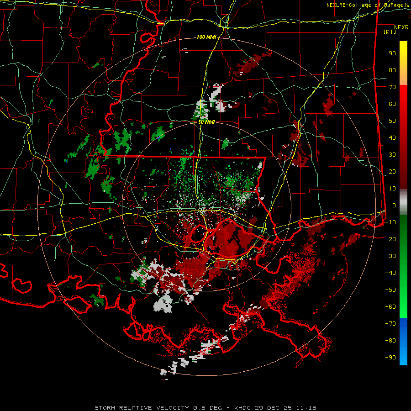Click the -80 knot scale value
411x411 pixels.
coord(390,341)
